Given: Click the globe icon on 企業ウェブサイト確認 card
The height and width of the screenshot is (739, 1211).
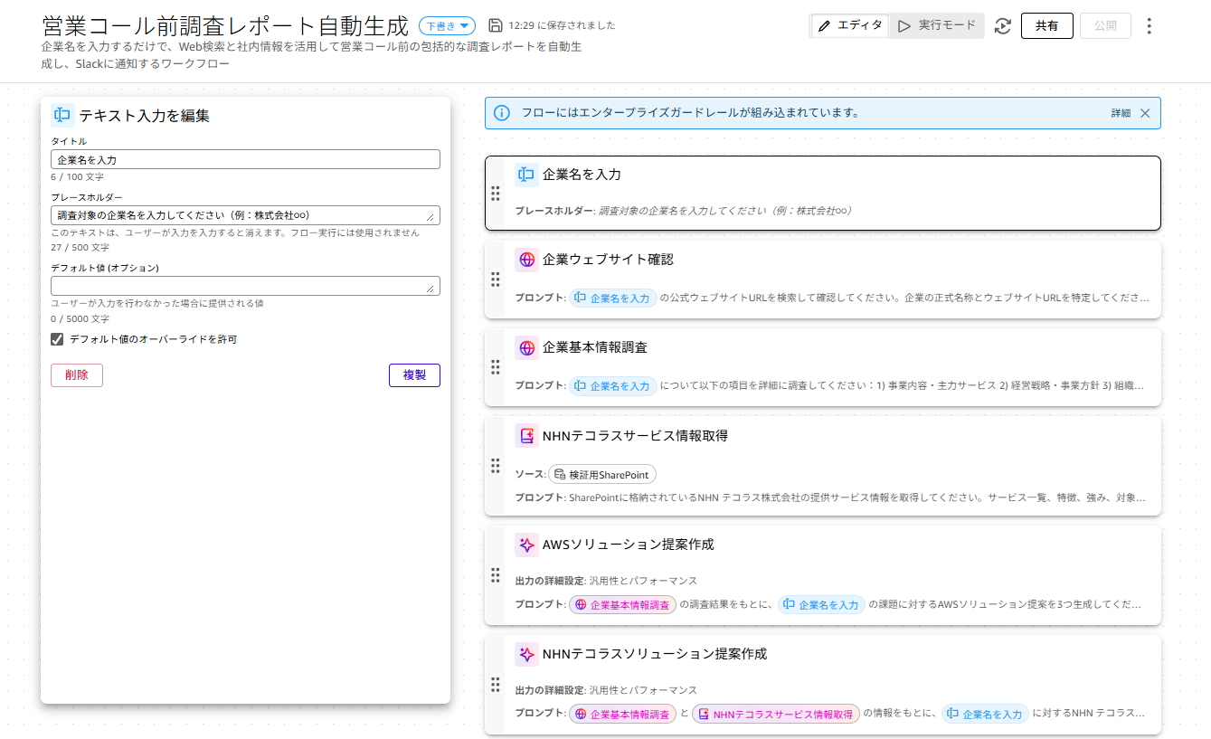Looking at the screenshot, I should point(526,260).
